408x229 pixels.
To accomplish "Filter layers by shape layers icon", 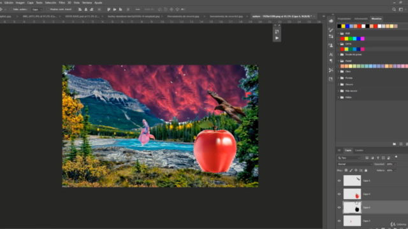I will point(383,158).
